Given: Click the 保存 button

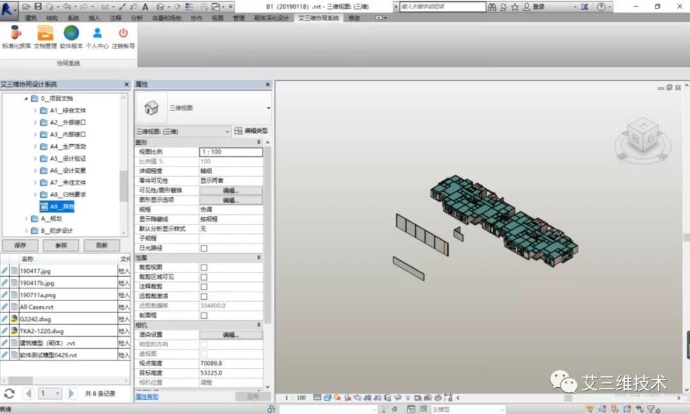Looking at the screenshot, I should coord(20,246).
